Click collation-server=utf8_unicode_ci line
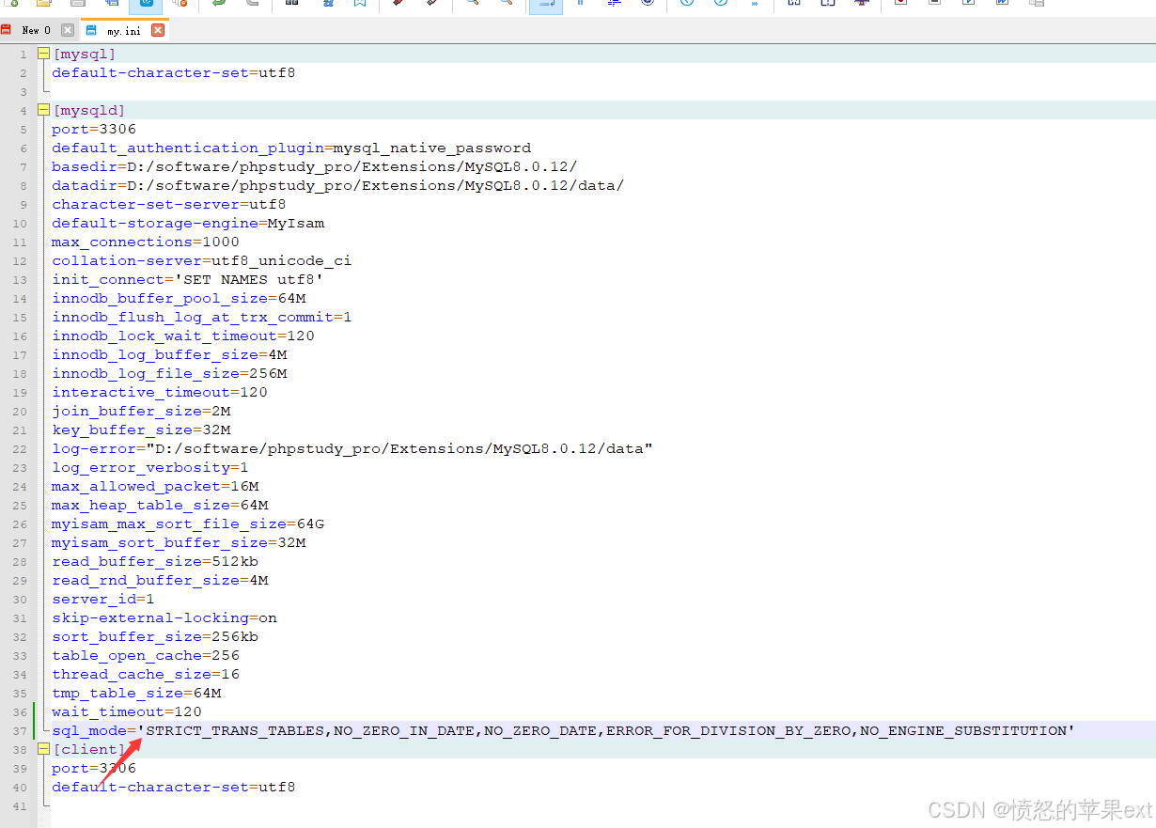The width and height of the screenshot is (1156, 828). point(202,260)
